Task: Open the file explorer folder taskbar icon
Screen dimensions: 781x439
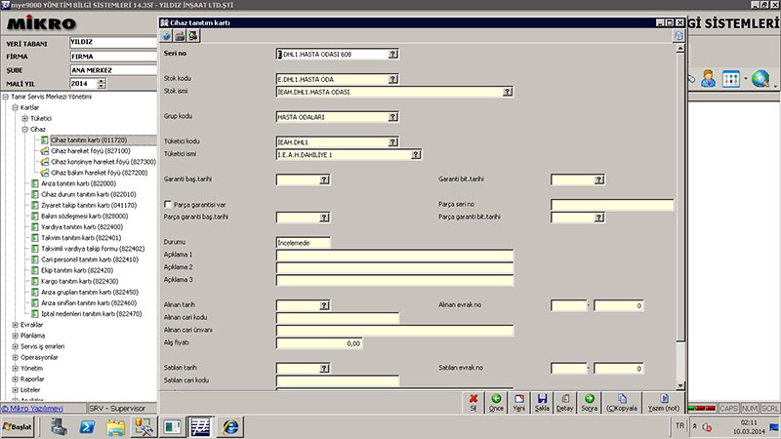Action: tap(115, 427)
